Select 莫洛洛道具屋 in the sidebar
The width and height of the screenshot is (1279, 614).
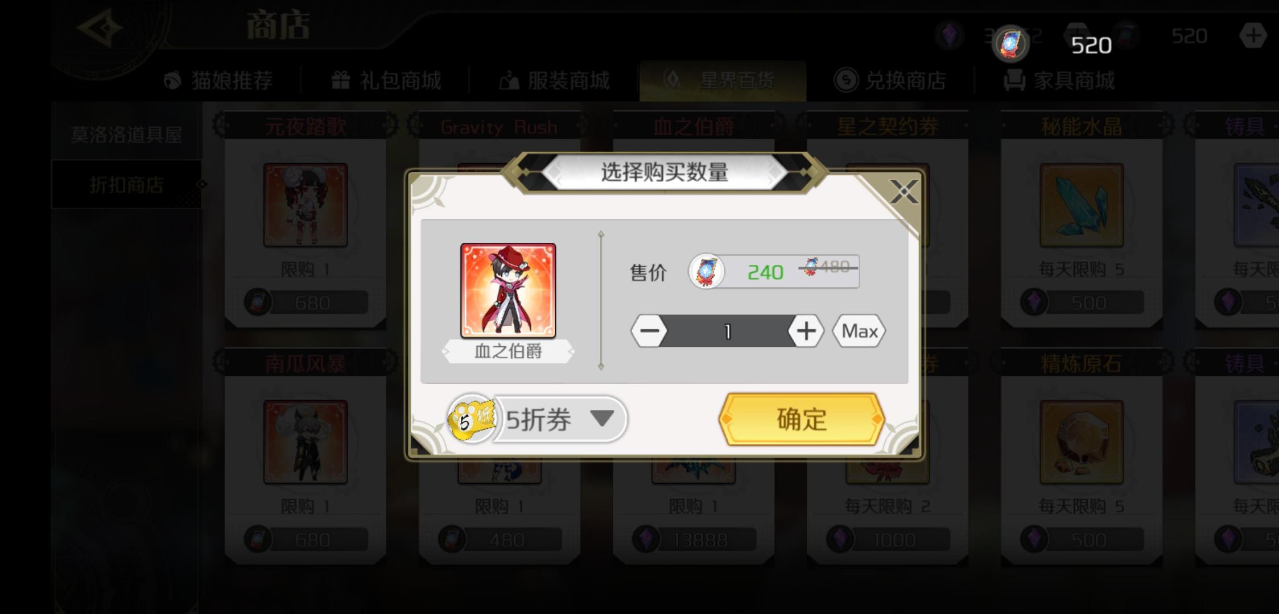(x=126, y=135)
